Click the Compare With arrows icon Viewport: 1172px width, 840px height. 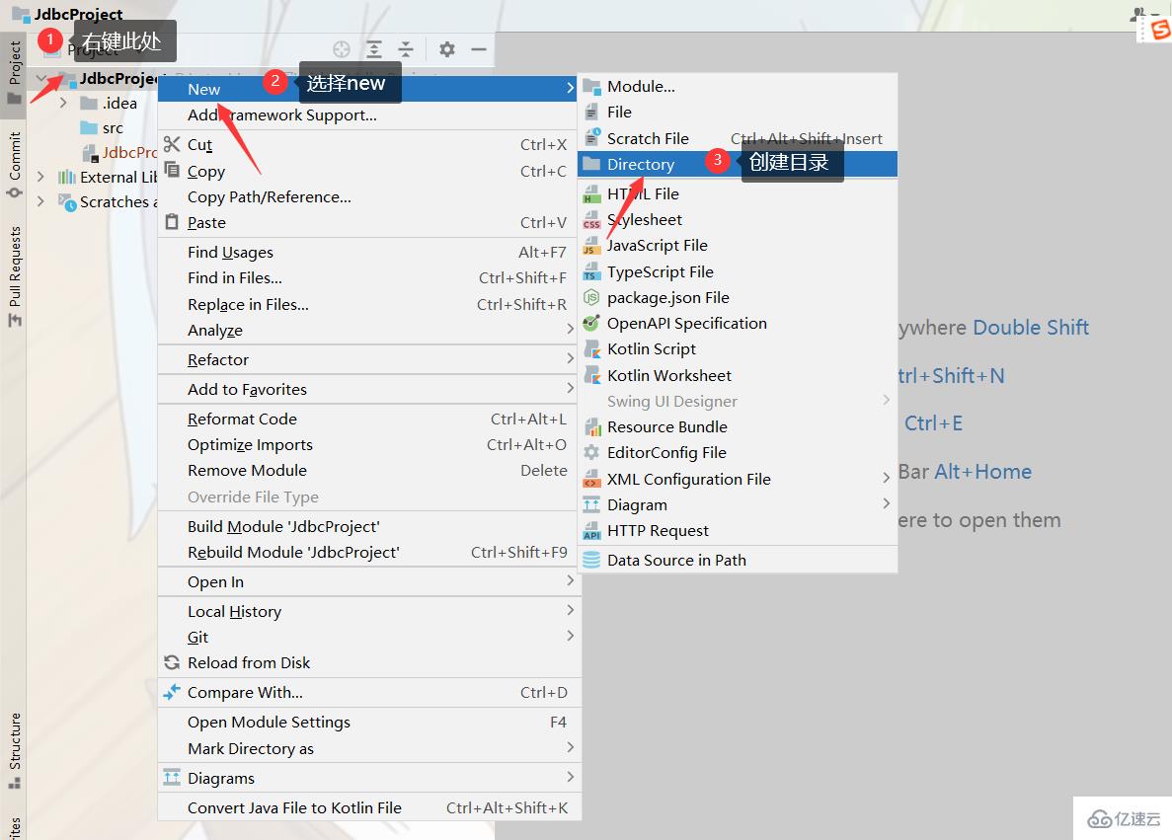tap(172, 692)
